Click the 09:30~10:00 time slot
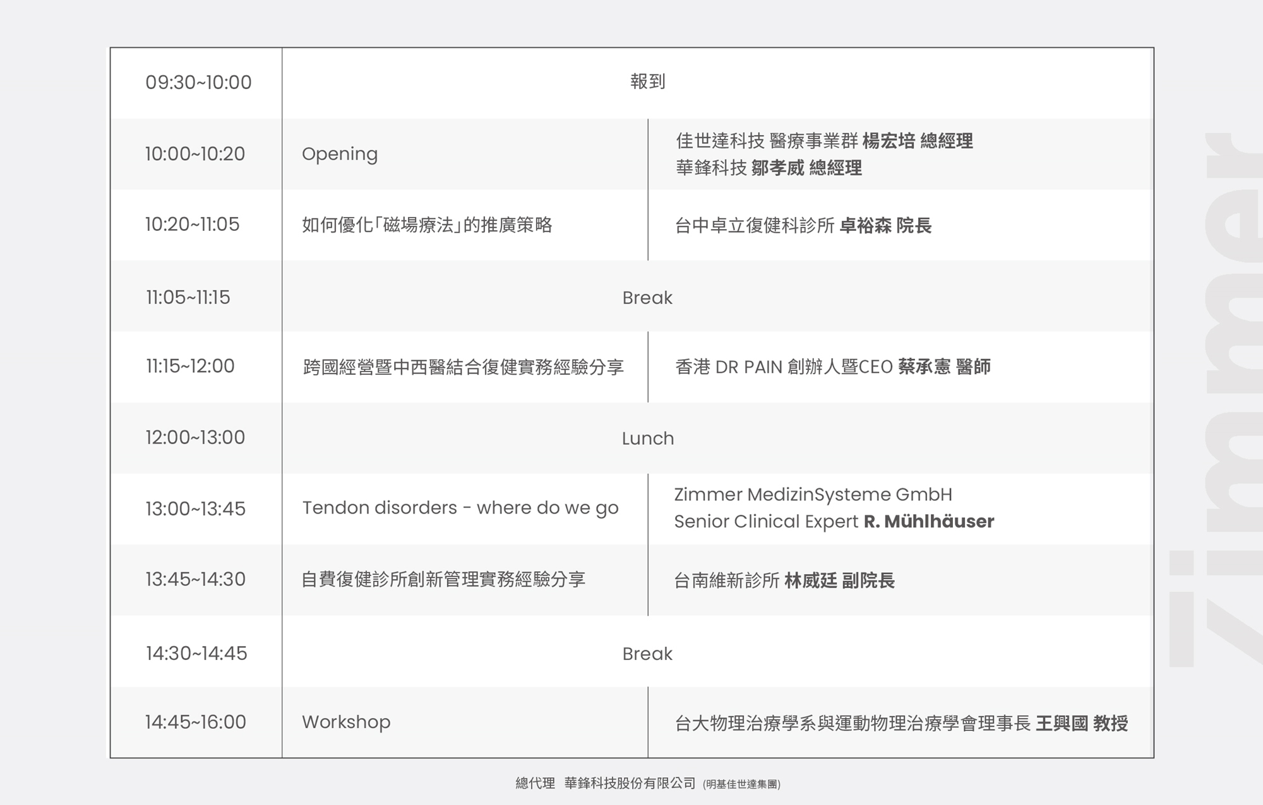This screenshot has width=1263, height=805. pyautogui.click(x=198, y=83)
